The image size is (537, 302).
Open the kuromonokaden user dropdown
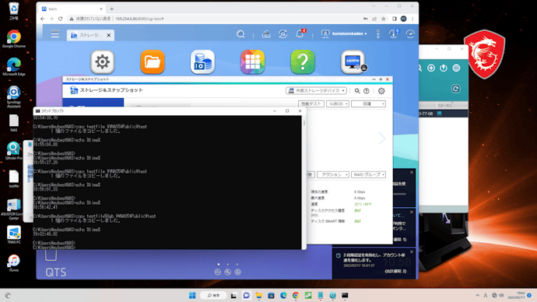pyautogui.click(x=345, y=33)
